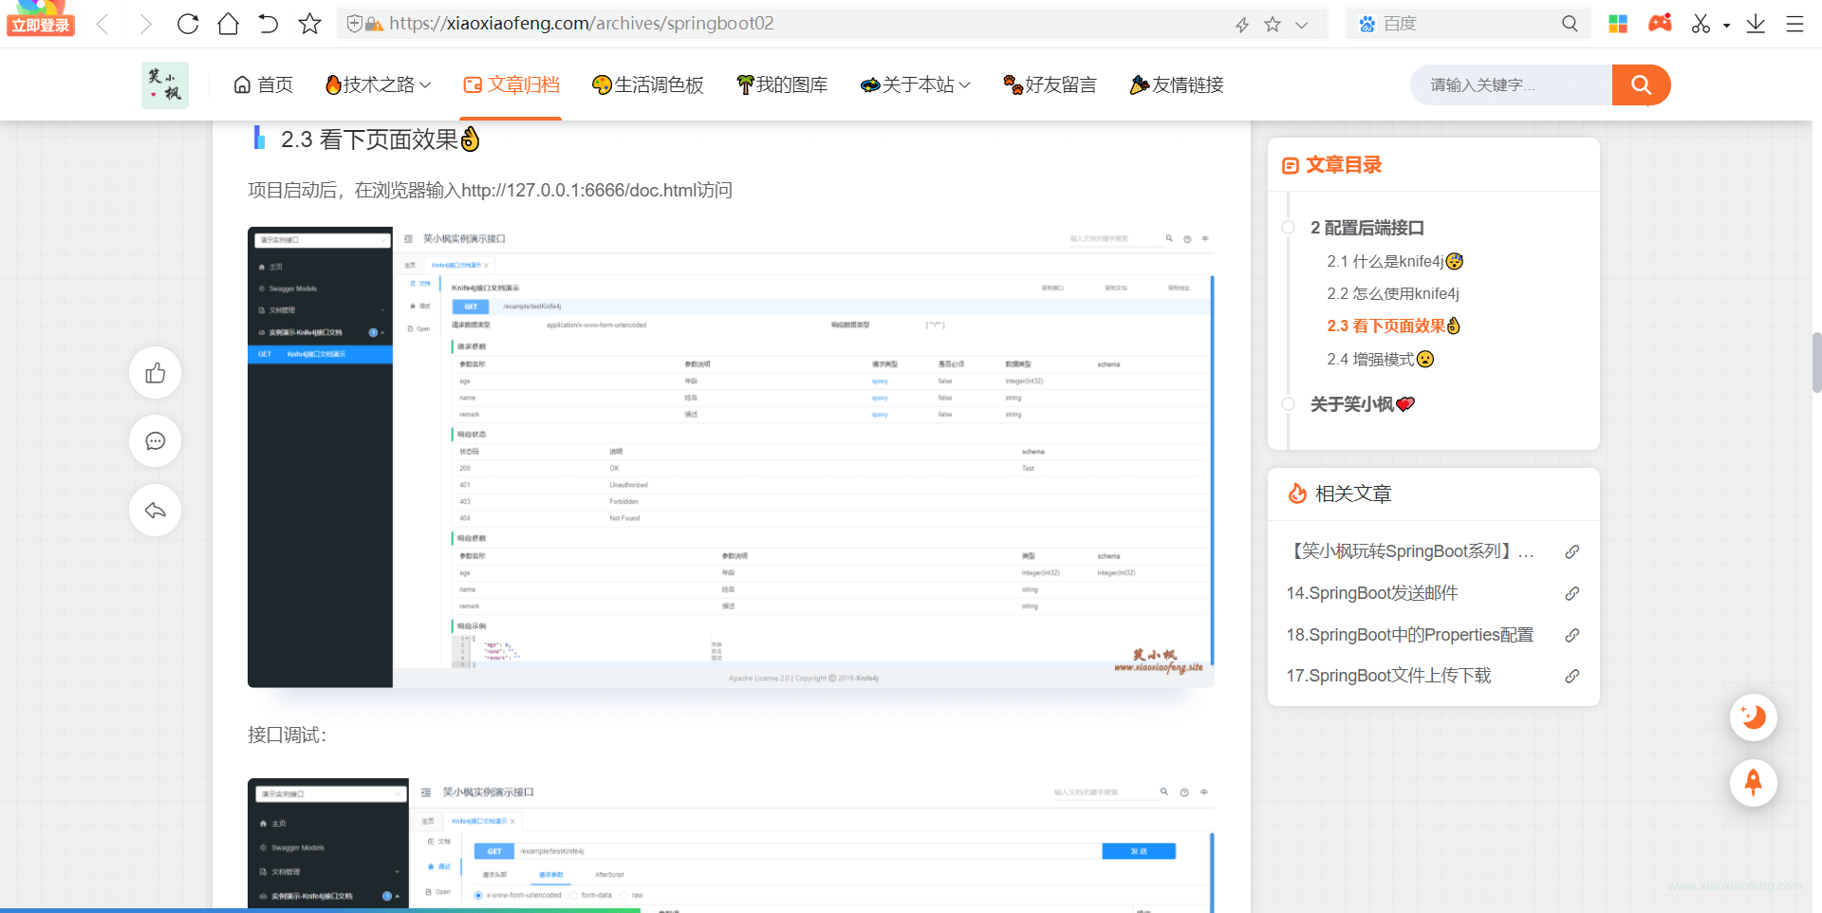
Task: Open related article 17.SpringBoot文件上传下载
Action: click(x=1388, y=676)
